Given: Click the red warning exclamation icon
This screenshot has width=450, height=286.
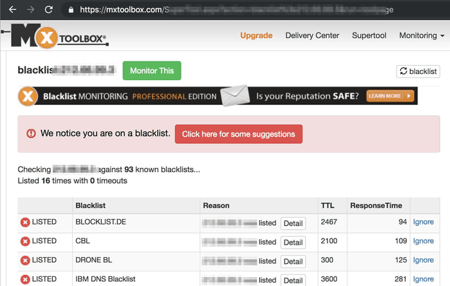Looking at the screenshot, I should point(31,133).
